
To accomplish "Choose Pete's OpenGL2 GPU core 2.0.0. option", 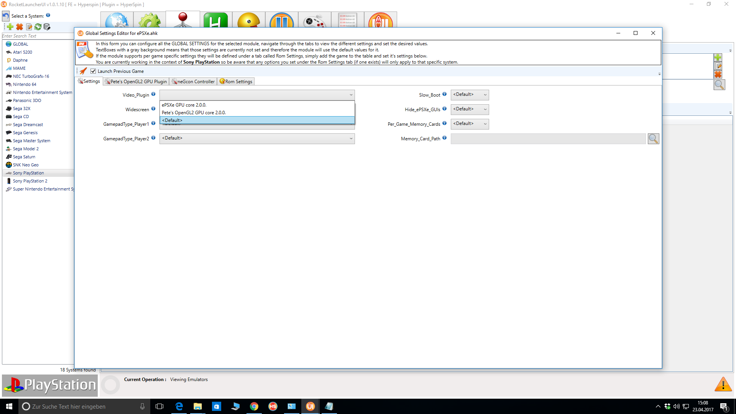I will point(257,113).
